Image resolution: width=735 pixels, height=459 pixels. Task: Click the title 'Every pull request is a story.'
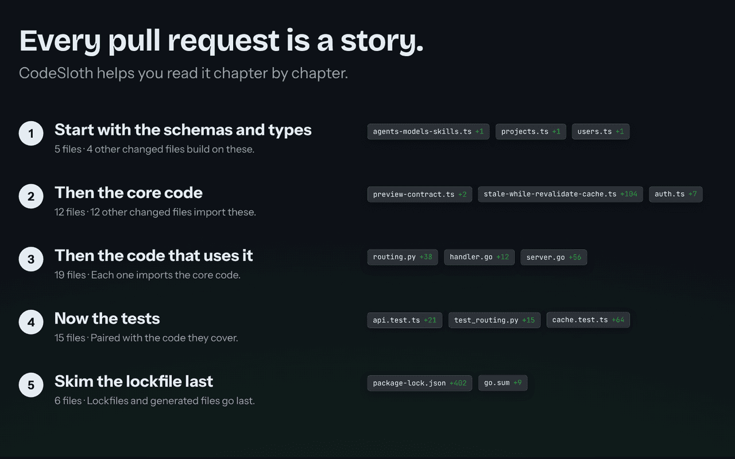pyautogui.click(x=222, y=41)
